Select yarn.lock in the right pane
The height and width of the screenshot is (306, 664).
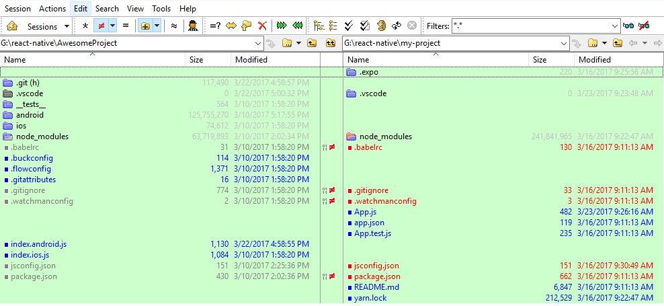click(370, 298)
